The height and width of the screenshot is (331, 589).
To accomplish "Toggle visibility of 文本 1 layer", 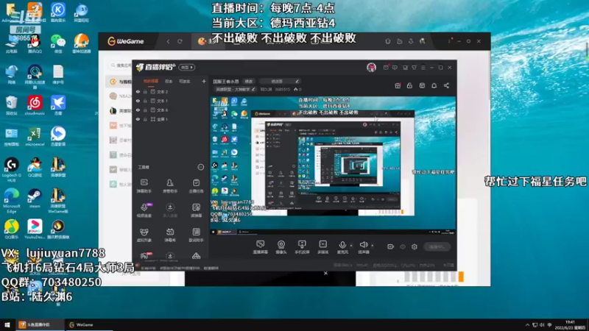I will point(138,101).
